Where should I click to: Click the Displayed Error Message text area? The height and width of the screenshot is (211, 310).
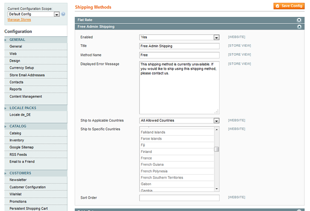tap(179, 88)
